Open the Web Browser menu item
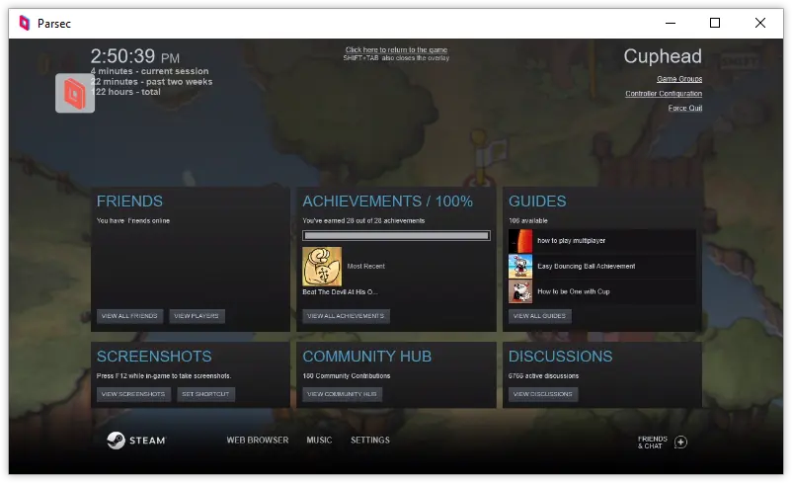The height and width of the screenshot is (483, 792). (x=257, y=441)
